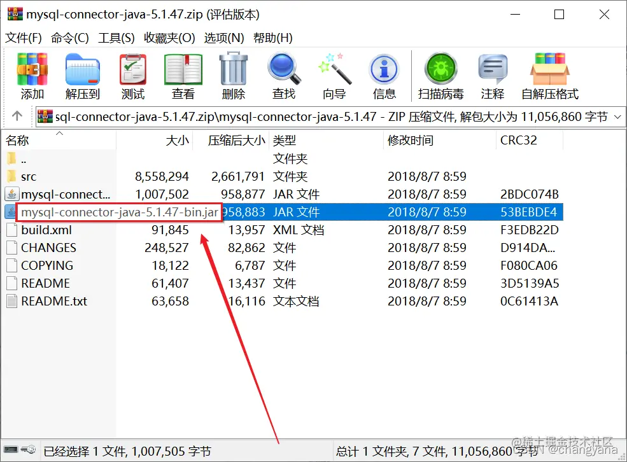Click the jar icon of mysql-connect... row
The image size is (627, 462).
[x=12, y=194]
